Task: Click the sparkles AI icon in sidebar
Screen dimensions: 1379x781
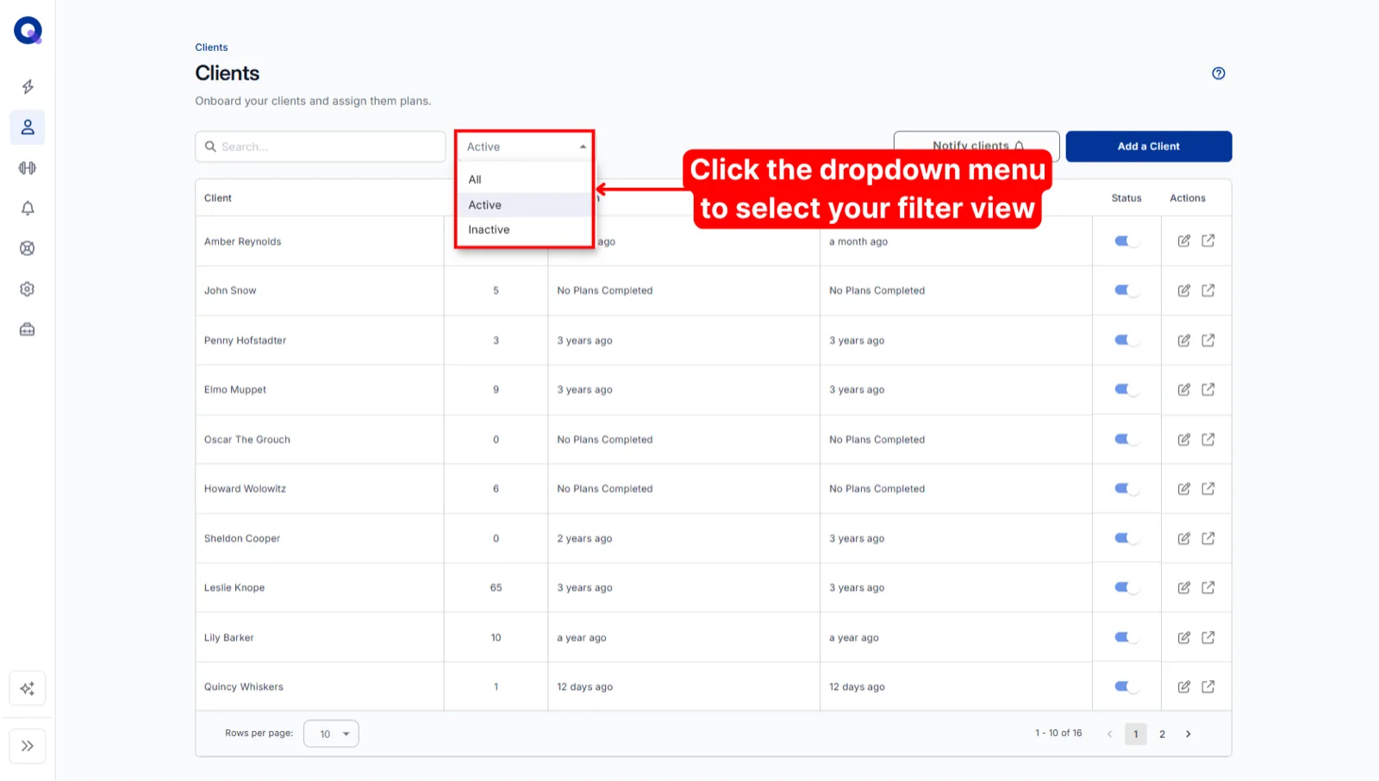Action: [28, 689]
